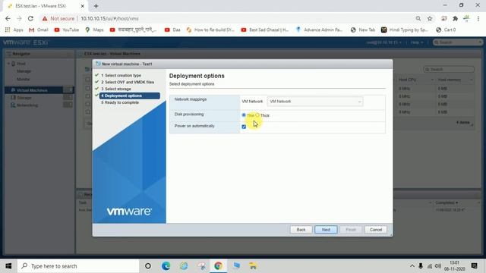Screen dimensions: 486x273
Task: Go back in the browser
Action: [x=8, y=18]
